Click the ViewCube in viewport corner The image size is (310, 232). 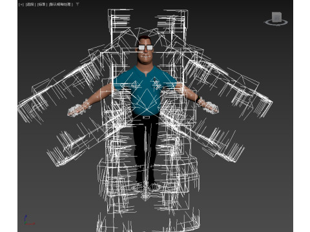(276, 17)
